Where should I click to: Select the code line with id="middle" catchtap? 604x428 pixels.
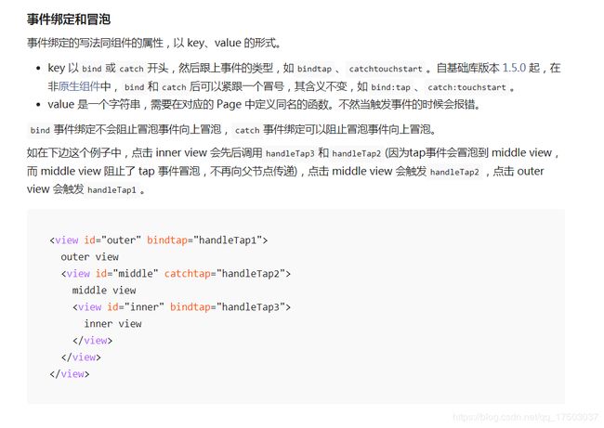[x=176, y=274]
